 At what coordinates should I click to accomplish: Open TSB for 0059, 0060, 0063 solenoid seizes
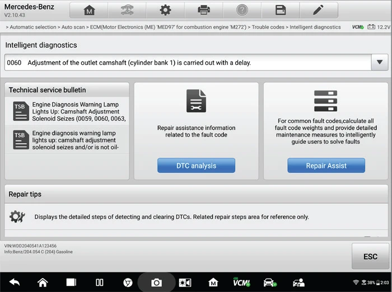67,111
